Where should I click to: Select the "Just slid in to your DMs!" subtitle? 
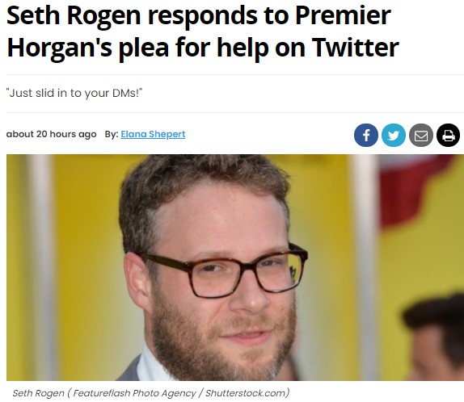[74, 93]
